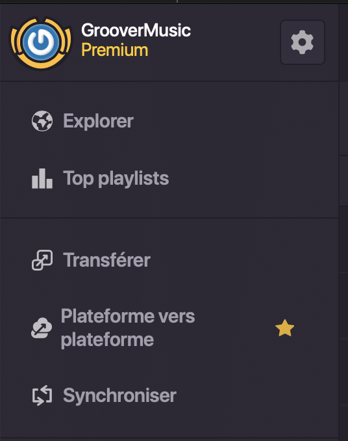Select the word "plateforme" on the second line
Viewport: 348px width, 441px height.
(x=108, y=340)
